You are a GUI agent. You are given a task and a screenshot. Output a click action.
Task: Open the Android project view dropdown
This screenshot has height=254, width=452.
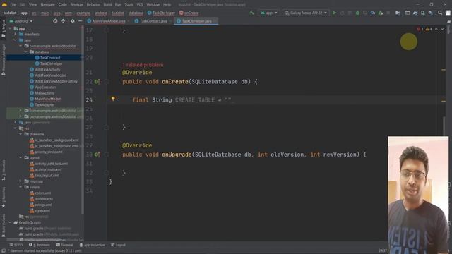(x=21, y=21)
